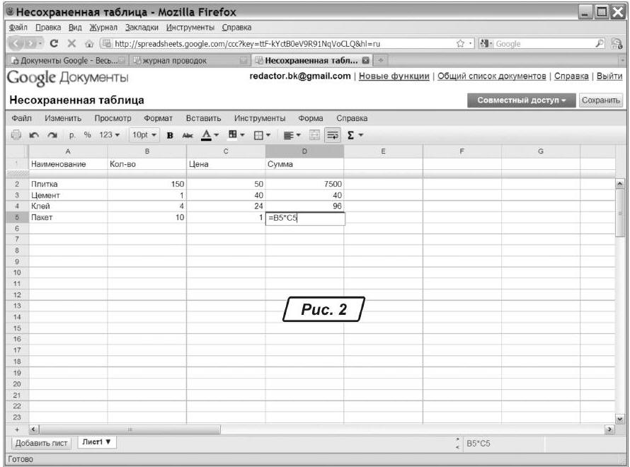This screenshot has width=630, height=467.
Task: Click the merge cells icon
Action: coord(316,134)
